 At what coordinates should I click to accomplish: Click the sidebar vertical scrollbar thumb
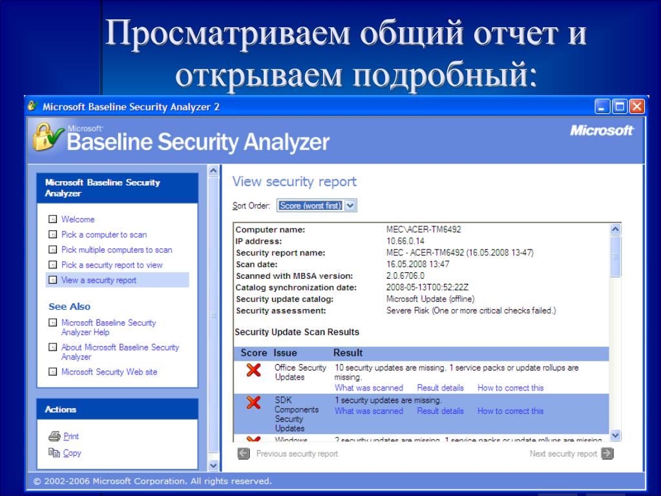click(213, 316)
